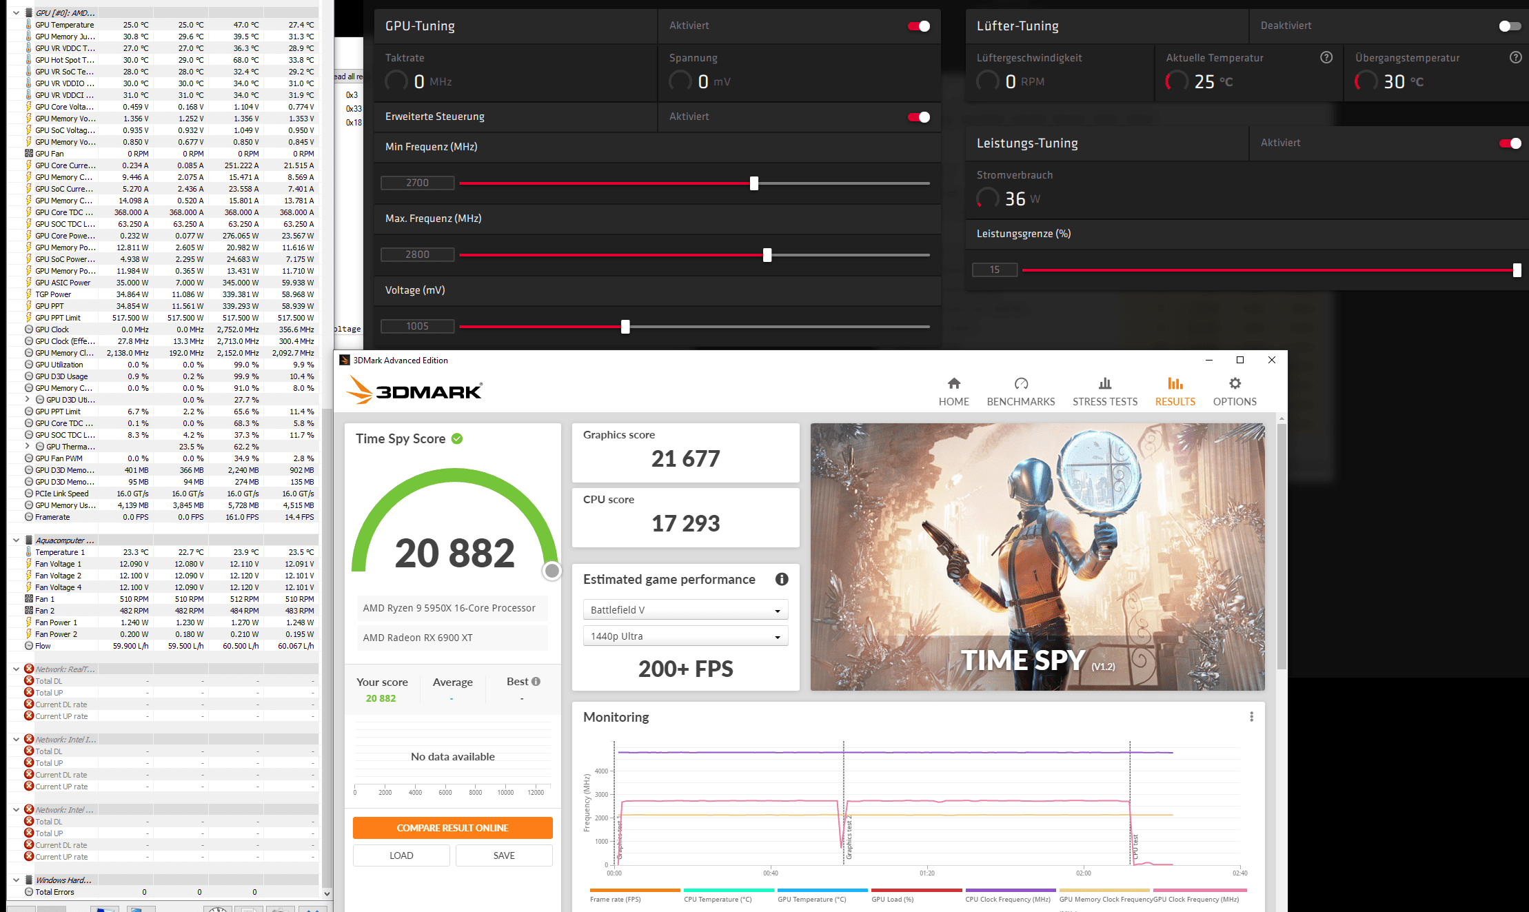Enable the Lüfter-Tuning switch
This screenshot has height=912, width=1529.
tap(1510, 26)
